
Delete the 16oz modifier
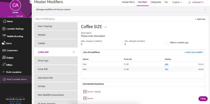201,69
